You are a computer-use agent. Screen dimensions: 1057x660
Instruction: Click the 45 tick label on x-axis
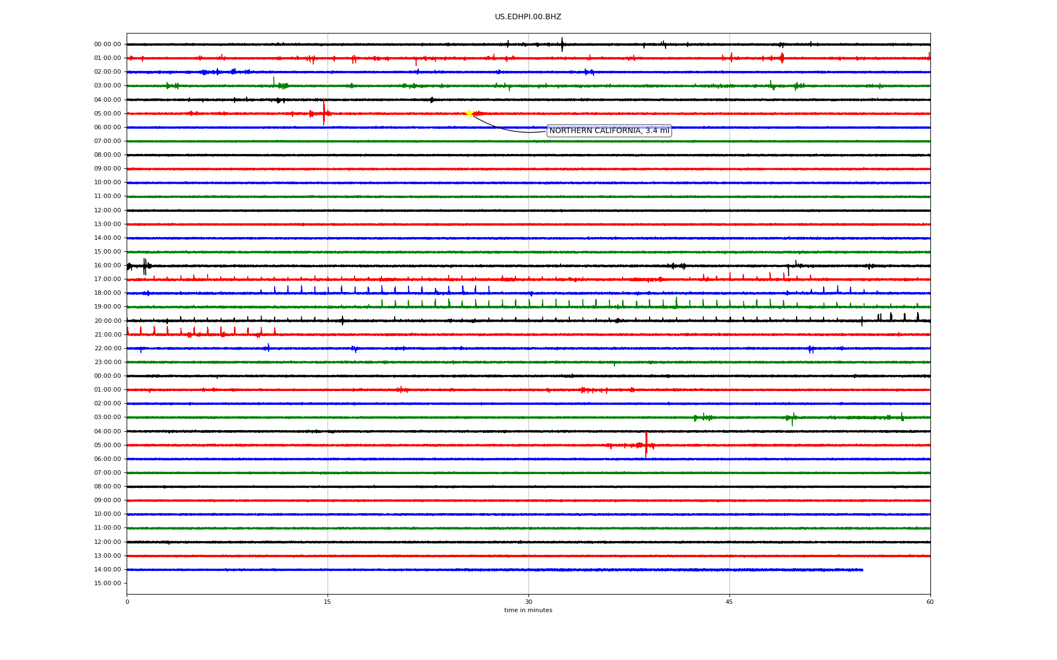pos(729,602)
